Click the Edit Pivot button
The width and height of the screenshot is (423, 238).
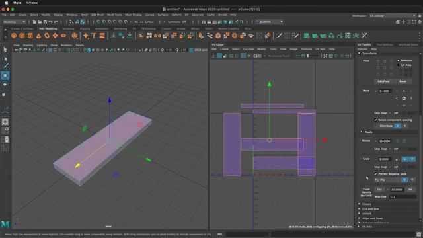[383, 81]
